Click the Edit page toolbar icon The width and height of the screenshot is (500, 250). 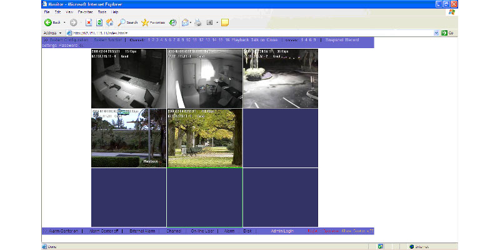click(210, 22)
